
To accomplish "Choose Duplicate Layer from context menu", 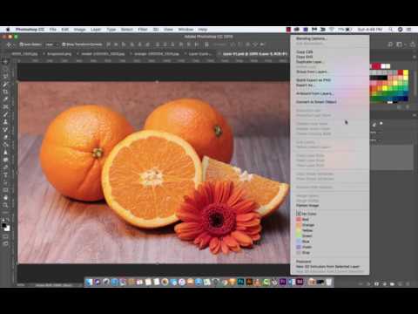I will (309, 62).
